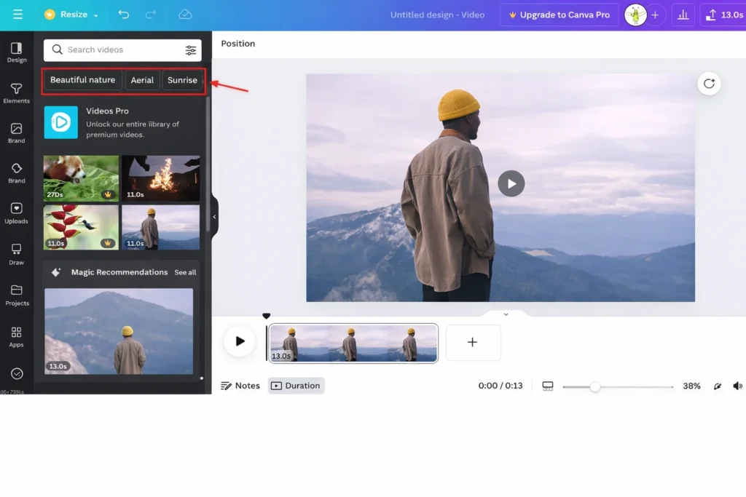Mute the video volume speaker icon
746x497 pixels.
click(737, 386)
